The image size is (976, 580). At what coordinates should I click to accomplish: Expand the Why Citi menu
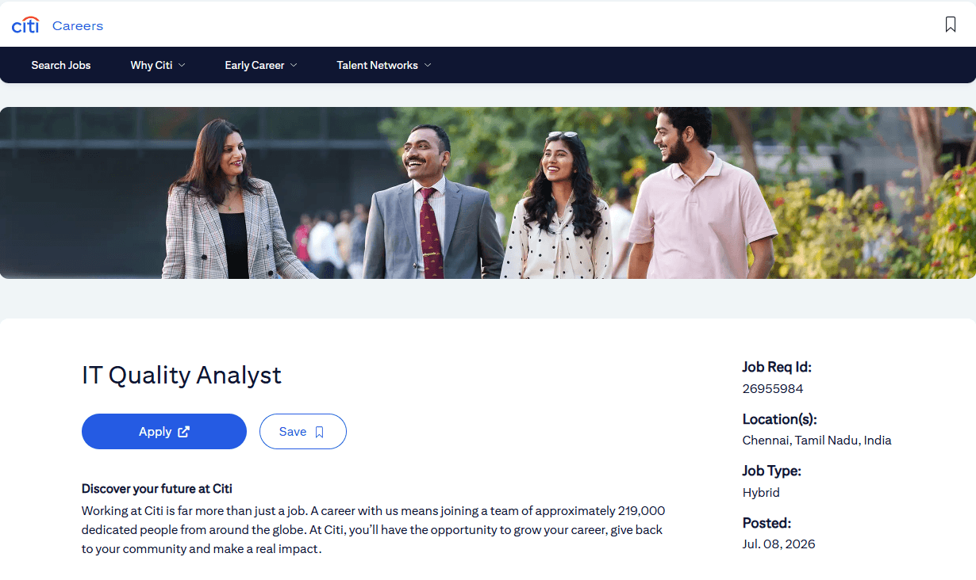pyautogui.click(x=158, y=65)
